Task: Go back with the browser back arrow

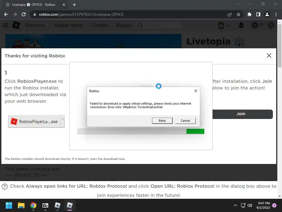Action: [6, 14]
